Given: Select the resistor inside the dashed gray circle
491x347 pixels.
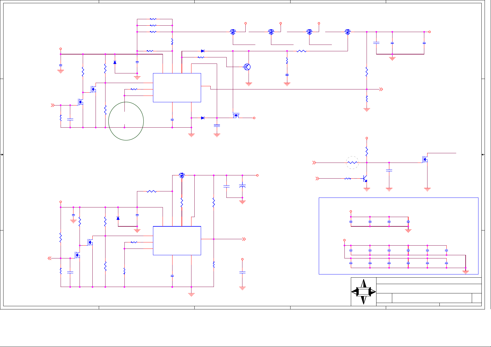Looking at the screenshot, I should click(x=353, y=163).
